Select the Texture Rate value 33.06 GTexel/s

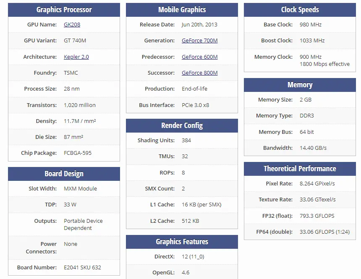[x=318, y=200]
